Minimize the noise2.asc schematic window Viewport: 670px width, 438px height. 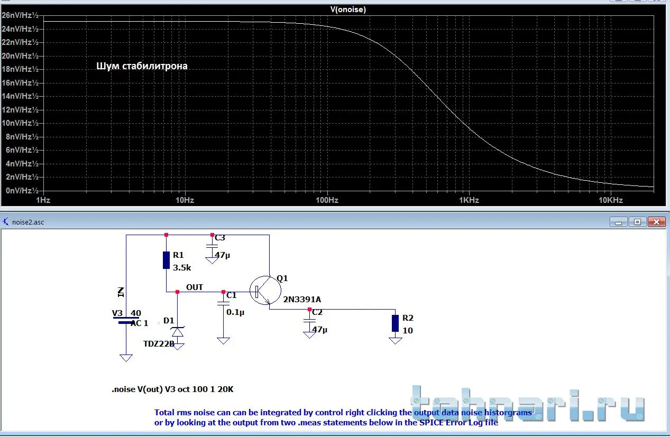click(618, 222)
